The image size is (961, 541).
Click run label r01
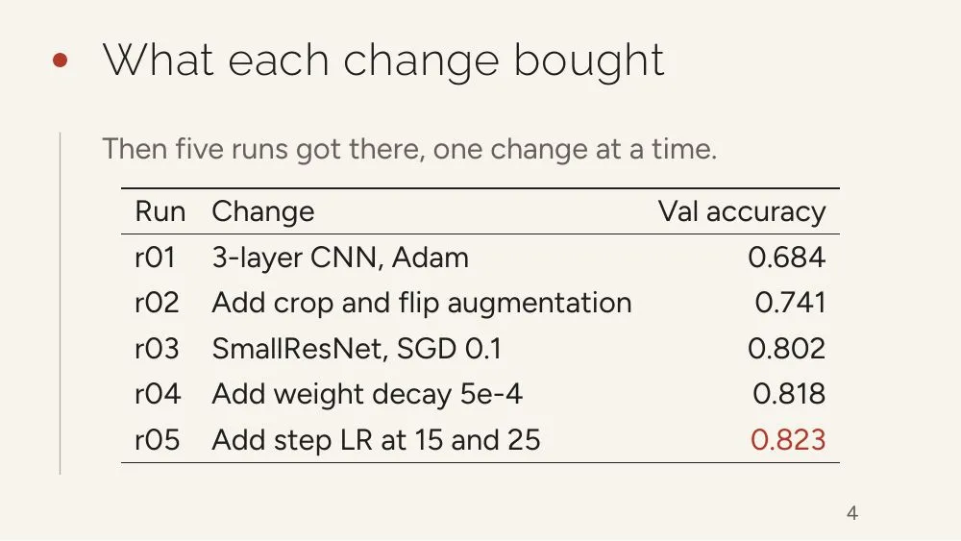(x=155, y=258)
